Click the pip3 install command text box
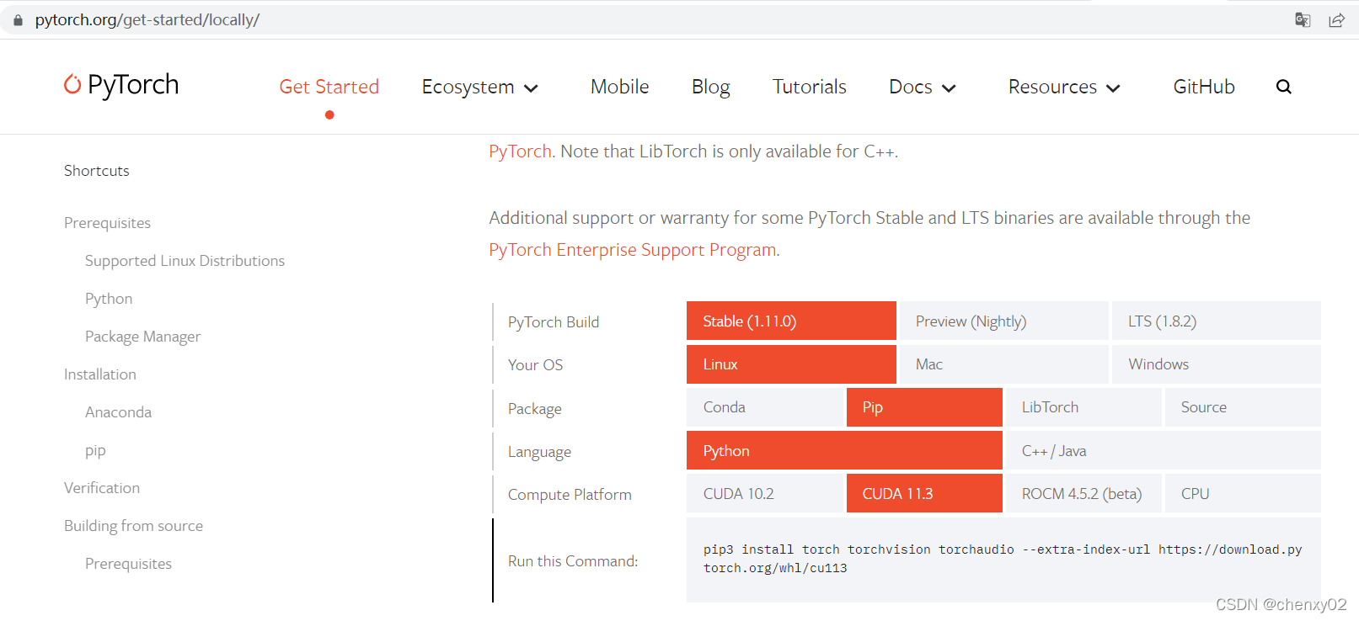The height and width of the screenshot is (621, 1359). 1003,560
